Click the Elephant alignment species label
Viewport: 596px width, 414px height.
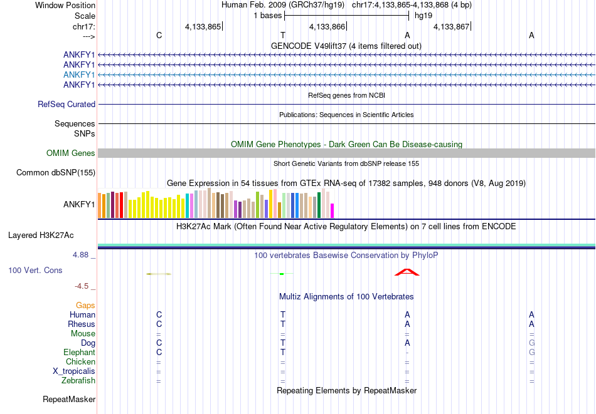click(x=80, y=353)
